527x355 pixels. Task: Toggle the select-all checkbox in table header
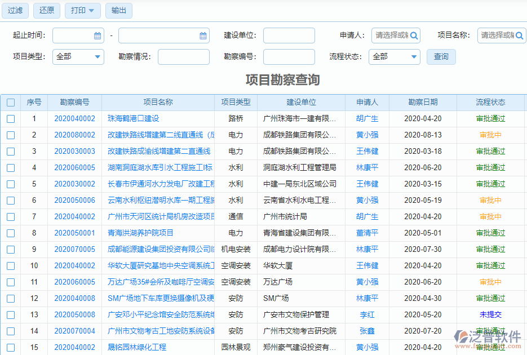(10, 102)
